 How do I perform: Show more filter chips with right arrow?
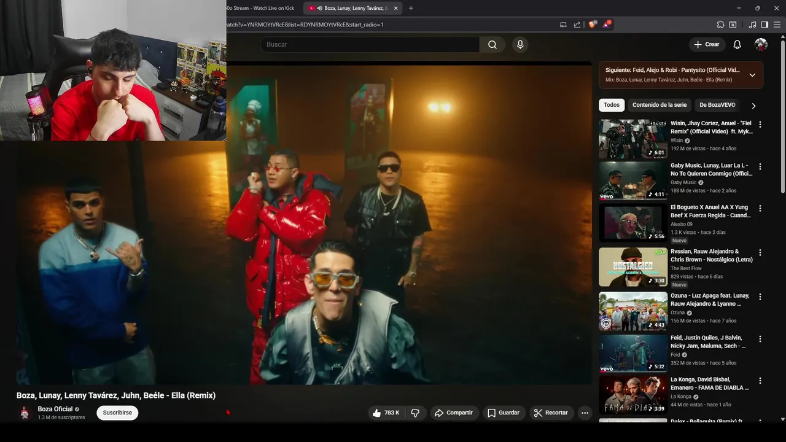pos(753,106)
